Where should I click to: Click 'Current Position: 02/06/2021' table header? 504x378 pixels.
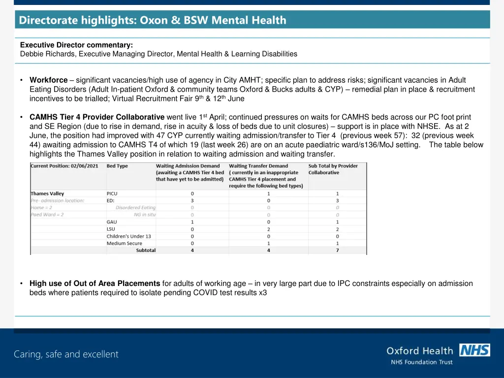click(64, 166)
